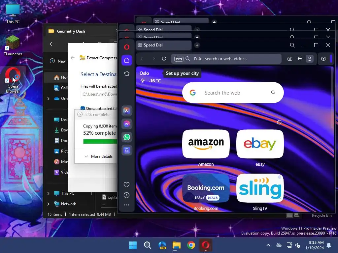Open taskbar Search
The width and height of the screenshot is (338, 253).
(148, 245)
